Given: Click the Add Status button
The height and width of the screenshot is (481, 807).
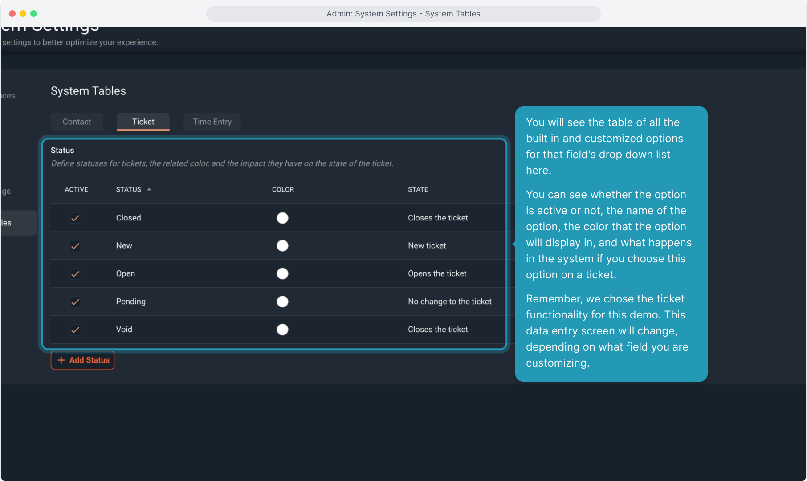Looking at the screenshot, I should point(83,360).
